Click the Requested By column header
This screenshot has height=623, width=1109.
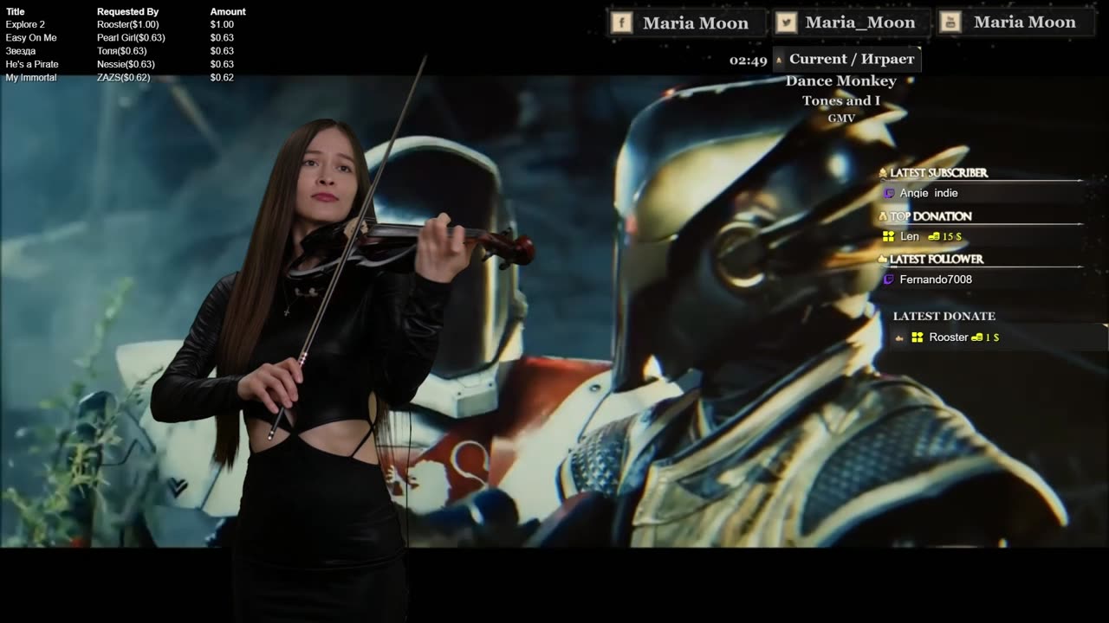click(128, 12)
